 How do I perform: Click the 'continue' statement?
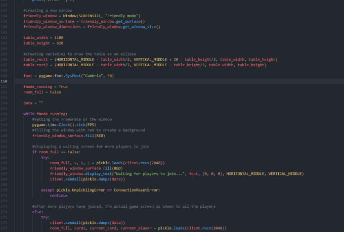[x=59, y=196]
